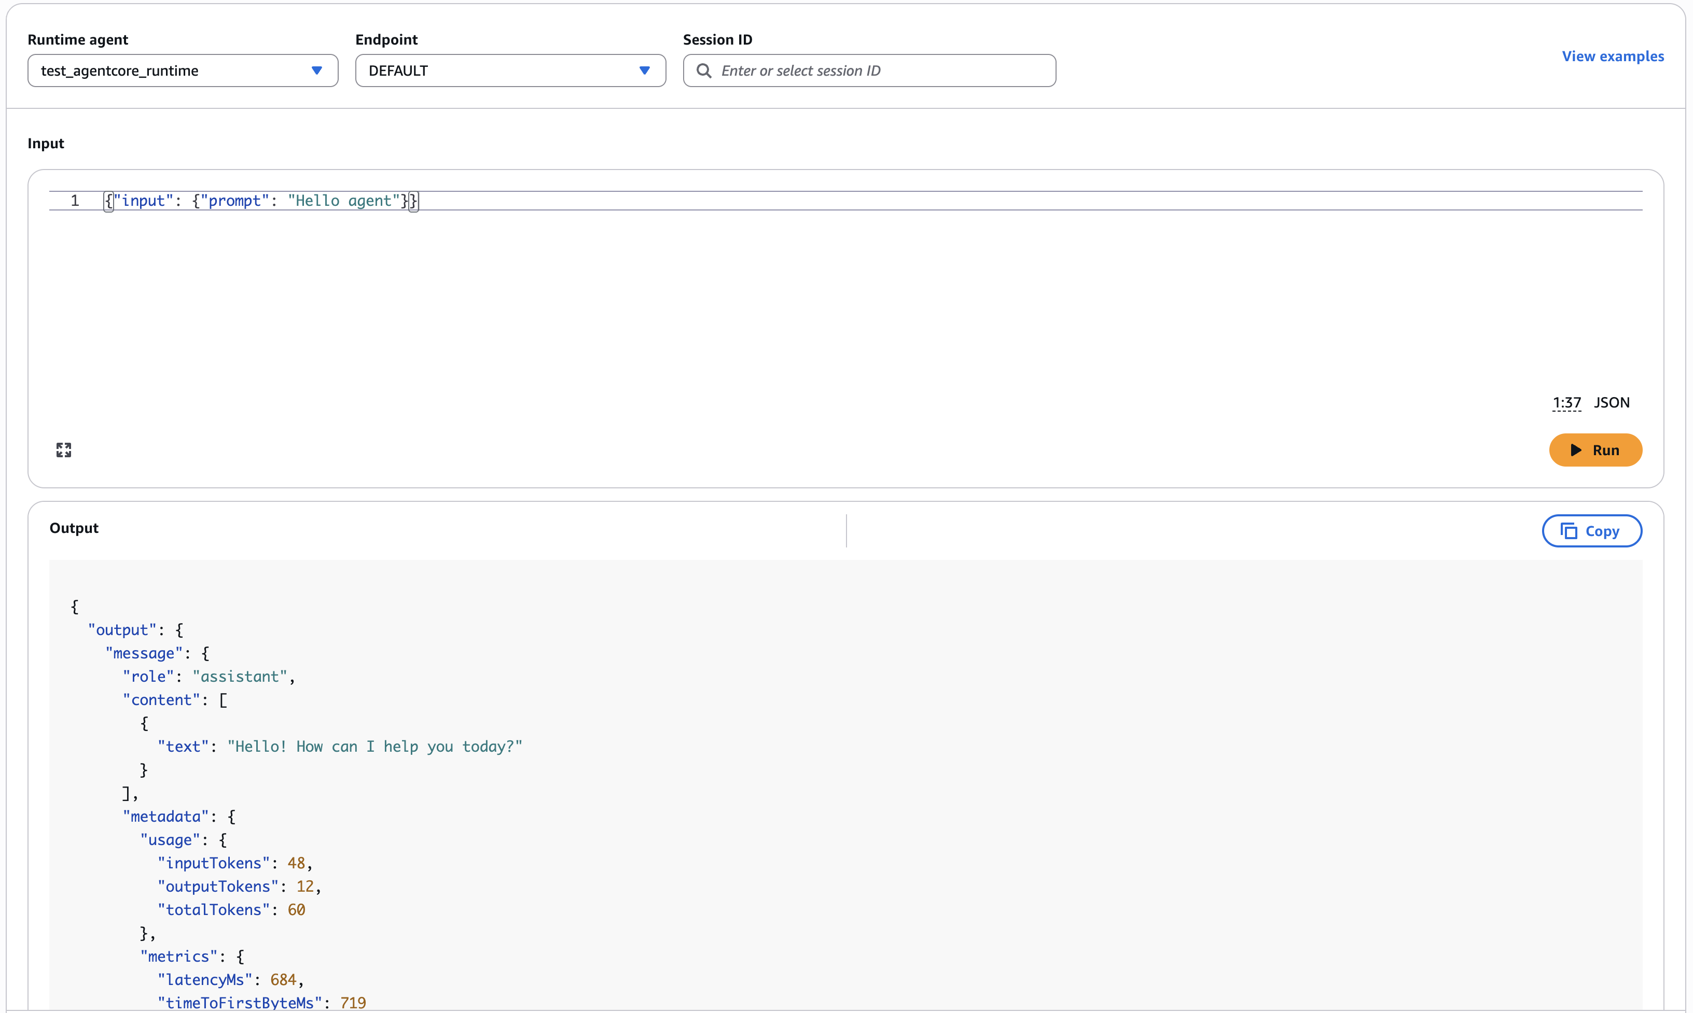Click the "prompt" key in the input JSON

coord(234,201)
